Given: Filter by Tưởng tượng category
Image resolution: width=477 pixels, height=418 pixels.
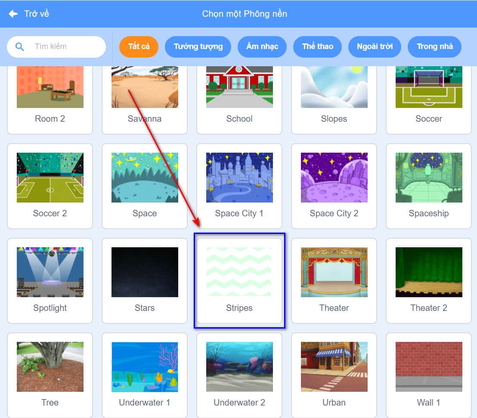Looking at the screenshot, I should [x=198, y=46].
